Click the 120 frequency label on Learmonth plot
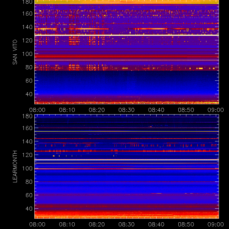This screenshot has height=229, width=229. (x=27, y=155)
